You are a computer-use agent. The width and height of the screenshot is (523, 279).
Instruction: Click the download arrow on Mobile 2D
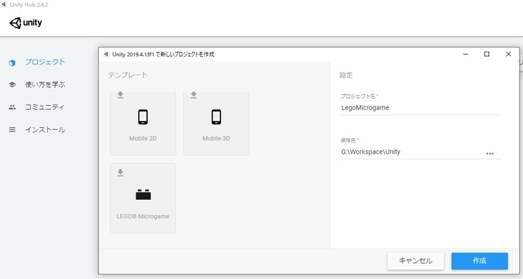(120, 95)
